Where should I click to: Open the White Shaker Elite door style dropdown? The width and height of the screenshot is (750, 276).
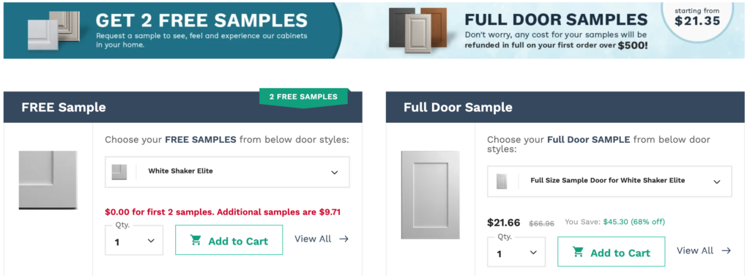pyautogui.click(x=227, y=172)
